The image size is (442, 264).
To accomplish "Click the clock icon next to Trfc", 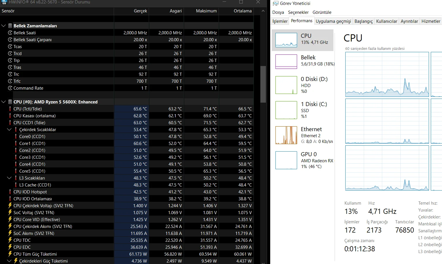I will [10, 81].
